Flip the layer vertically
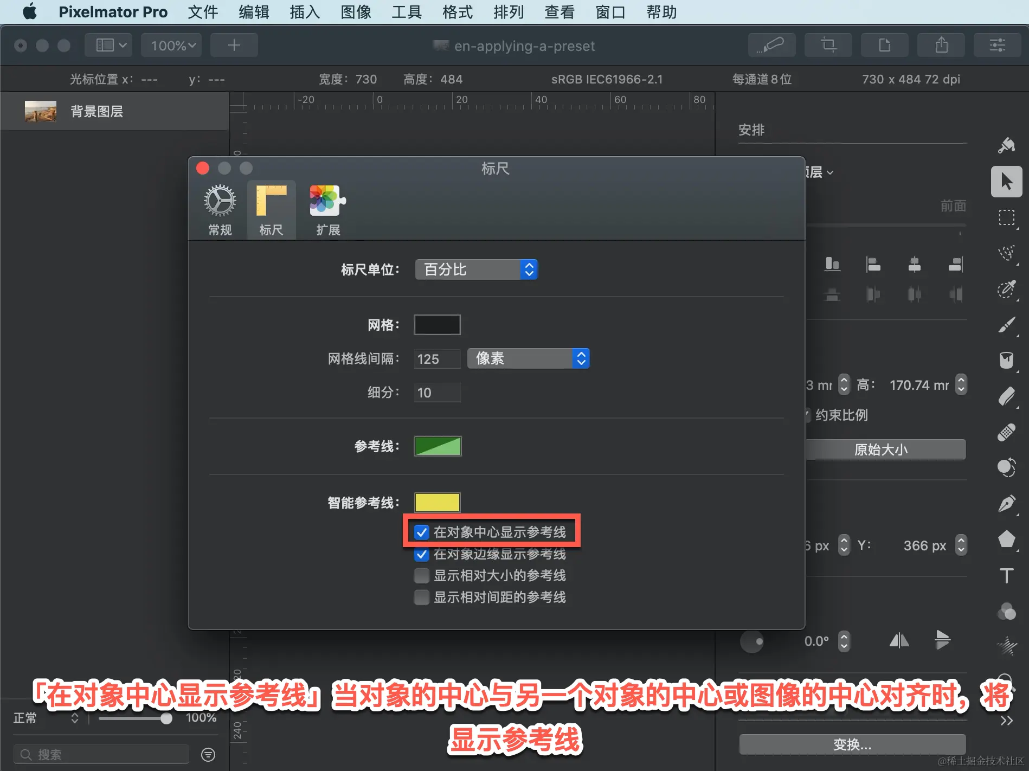 pos(942,640)
